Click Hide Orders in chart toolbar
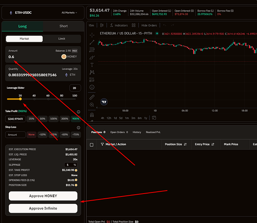Viewport: 257px width, 223px height. [x=149, y=25]
